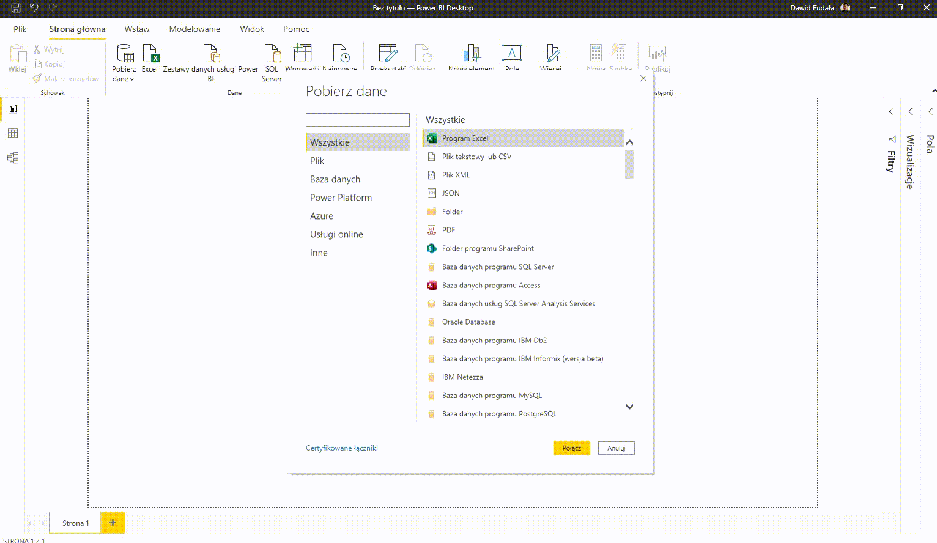Open Certyfikowane łączniki link
The height and width of the screenshot is (543, 937).
pyautogui.click(x=342, y=448)
